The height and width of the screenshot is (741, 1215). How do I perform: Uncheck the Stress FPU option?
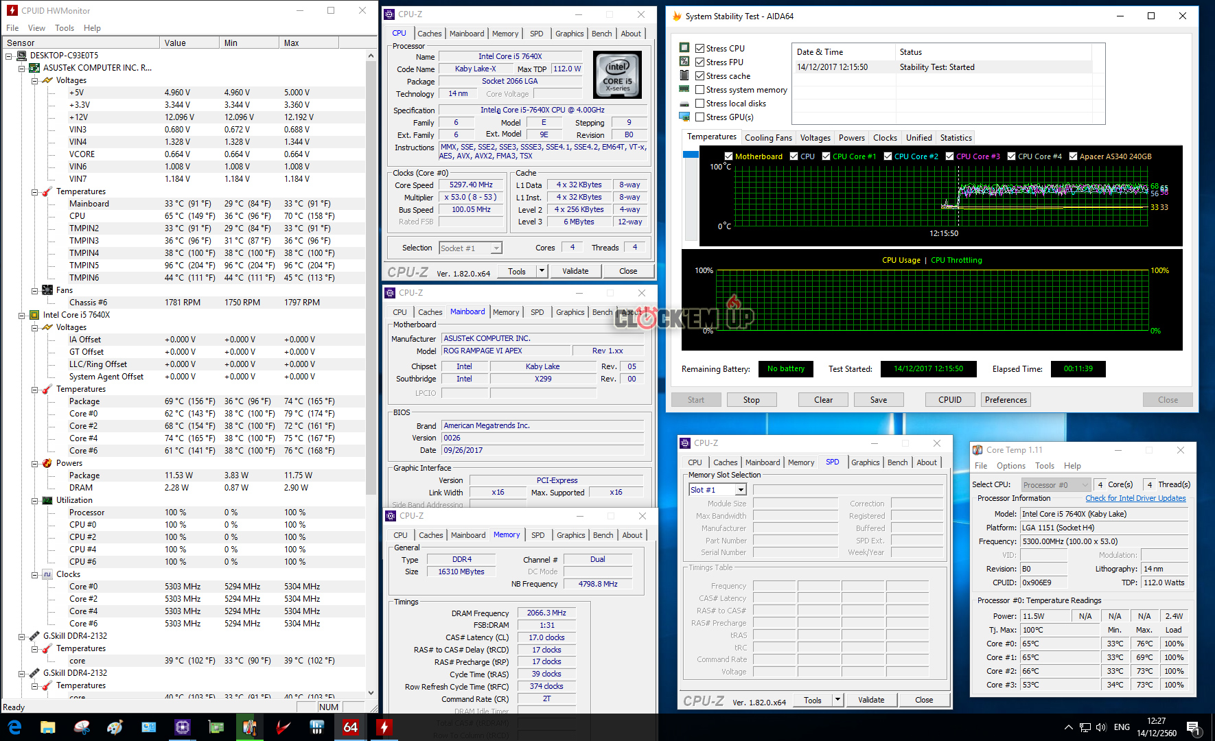[699, 62]
